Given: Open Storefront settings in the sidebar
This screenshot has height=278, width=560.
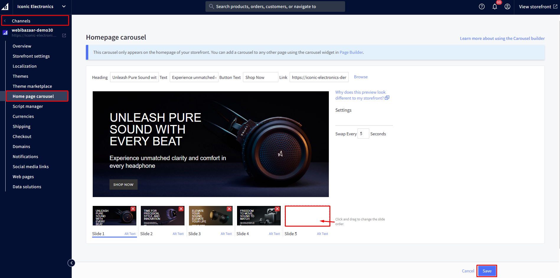Looking at the screenshot, I should (x=31, y=56).
